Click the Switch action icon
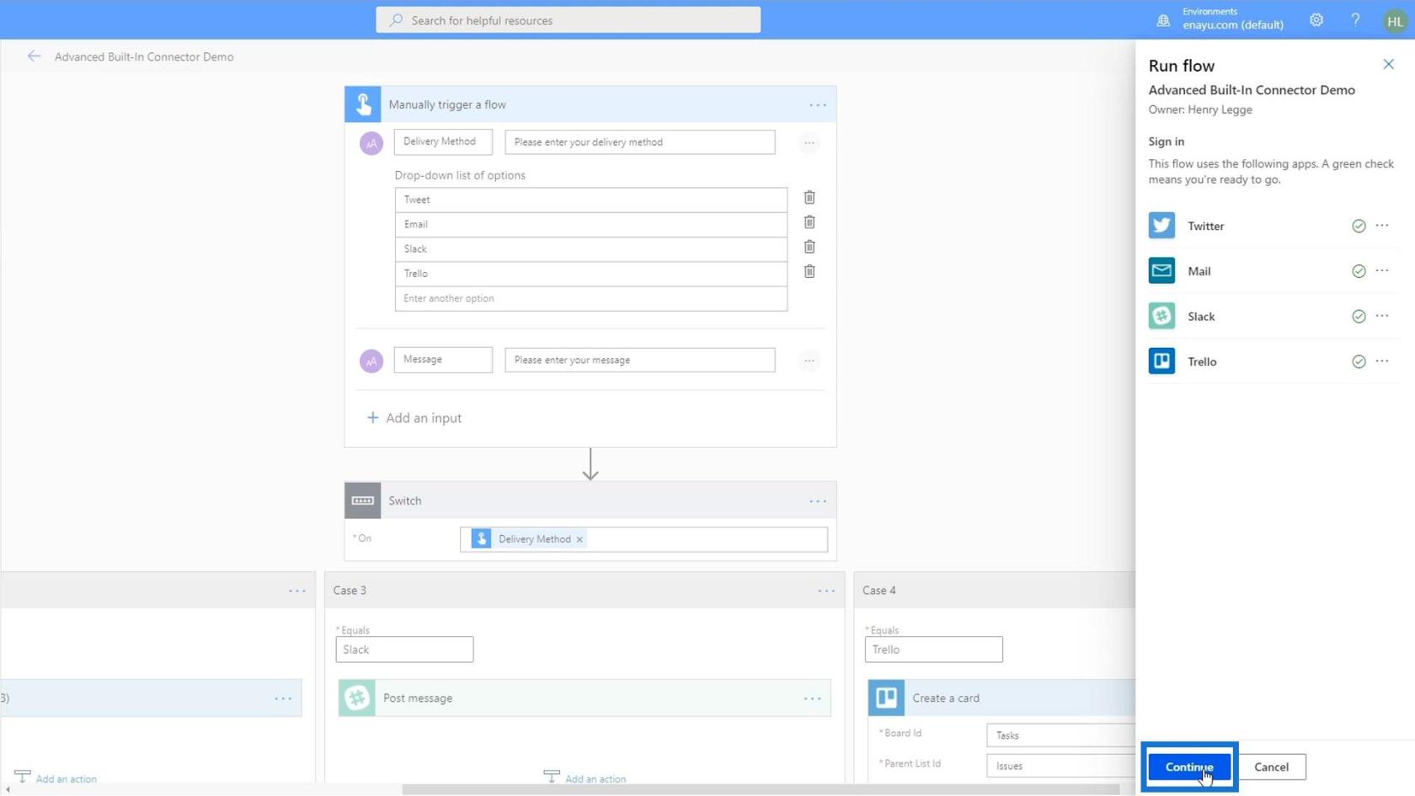This screenshot has width=1415, height=796. (363, 500)
